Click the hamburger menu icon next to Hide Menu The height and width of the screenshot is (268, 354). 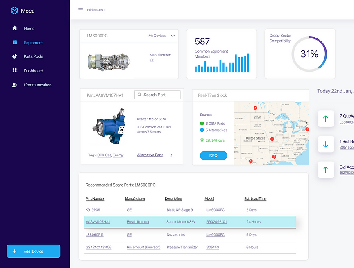80,10
